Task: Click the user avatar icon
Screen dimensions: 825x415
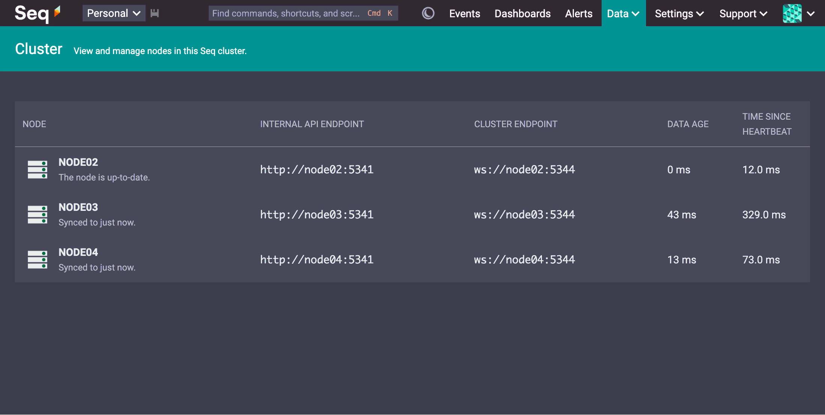Action: pyautogui.click(x=792, y=14)
